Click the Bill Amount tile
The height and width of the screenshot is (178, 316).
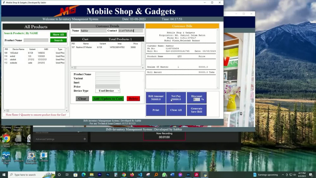(156, 98)
